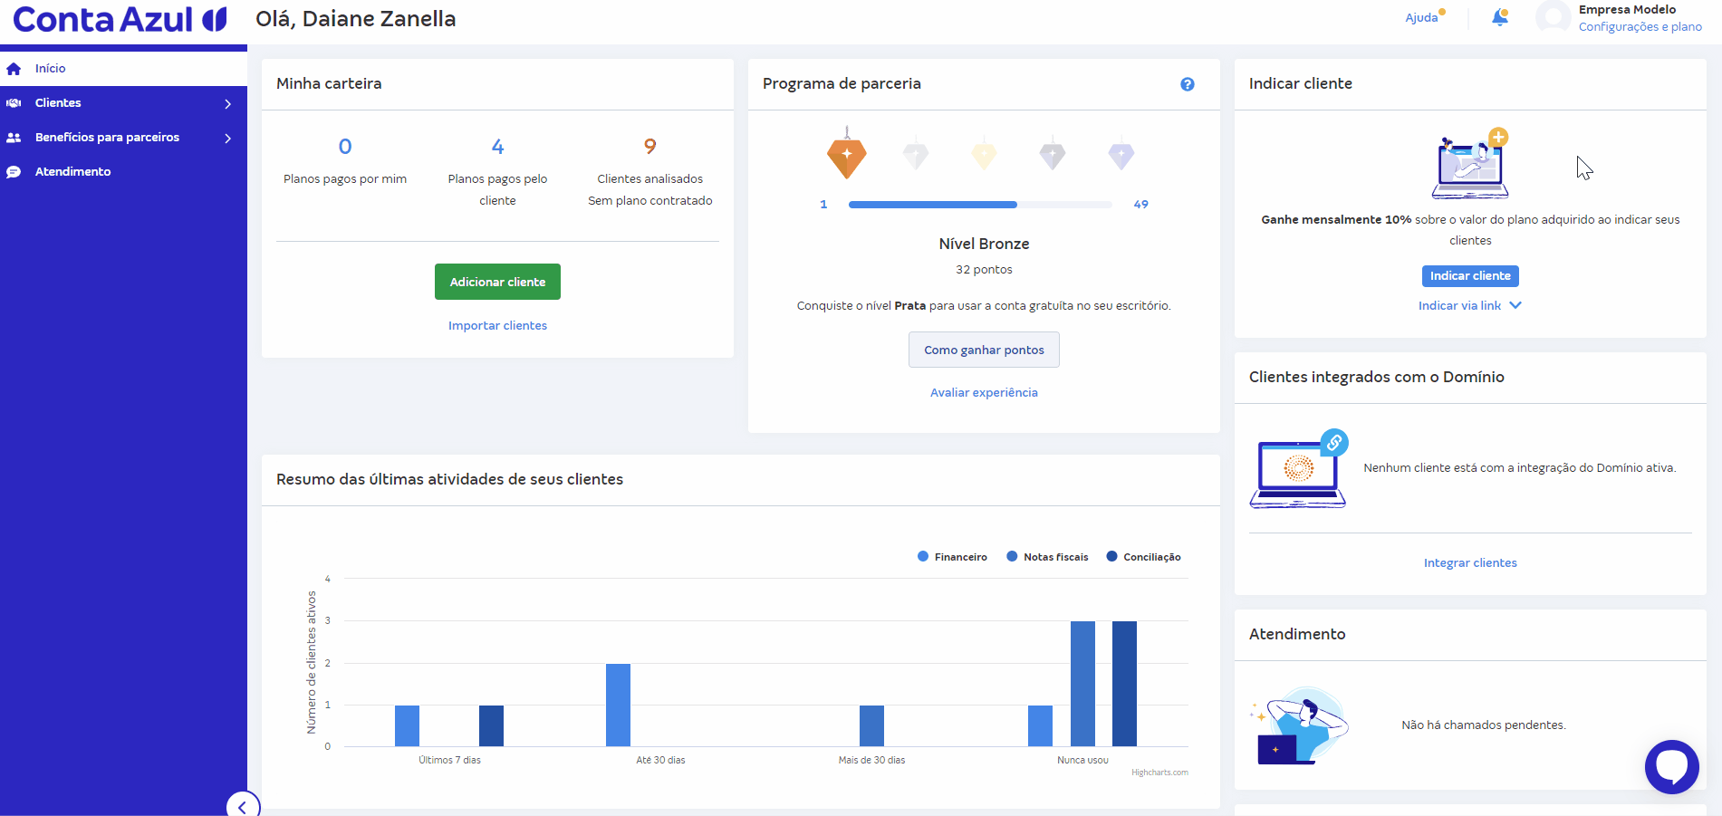Select the purple diamond level badge
This screenshot has height=816, width=1722.
coord(1121,154)
